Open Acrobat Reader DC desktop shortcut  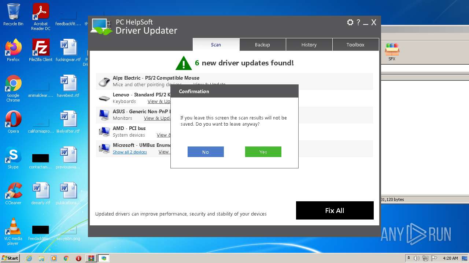[41, 17]
